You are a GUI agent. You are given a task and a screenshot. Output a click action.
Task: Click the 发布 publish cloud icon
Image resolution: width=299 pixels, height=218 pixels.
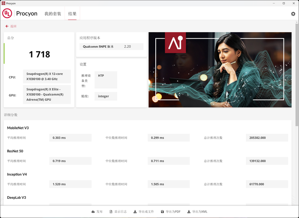[93, 212]
